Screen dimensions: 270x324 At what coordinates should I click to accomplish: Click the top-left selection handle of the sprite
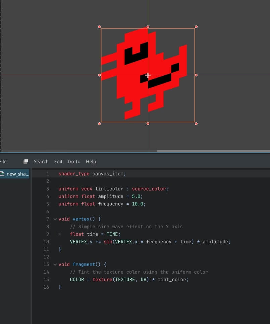click(x=99, y=27)
